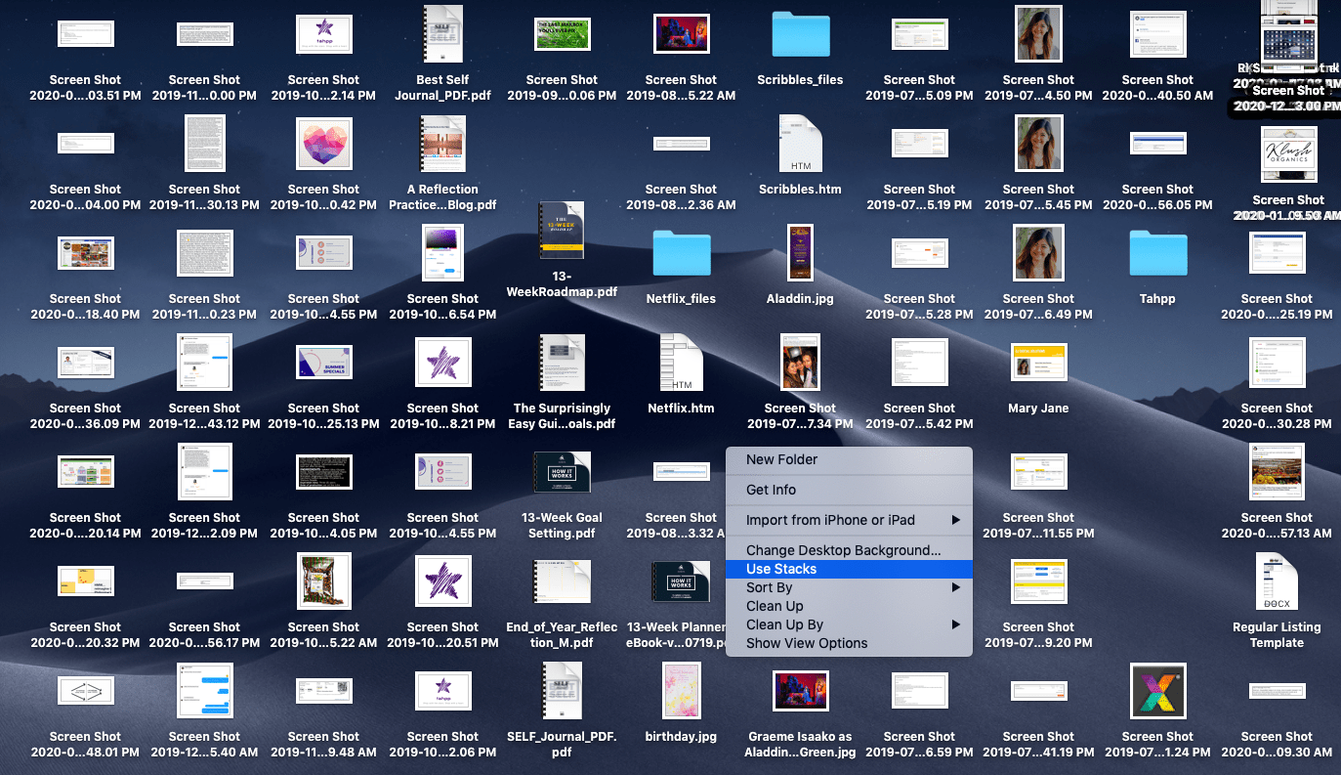Select the 13-WeekRoadmap.pdf file icon
1341x775 pixels.
(562, 230)
